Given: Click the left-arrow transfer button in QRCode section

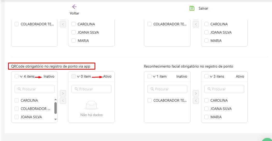Looking at the screenshot, I should tap(63, 101).
